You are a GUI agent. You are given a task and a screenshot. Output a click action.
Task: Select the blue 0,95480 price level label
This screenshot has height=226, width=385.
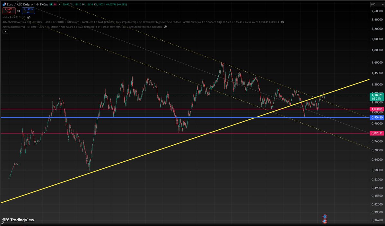pyautogui.click(x=377, y=117)
